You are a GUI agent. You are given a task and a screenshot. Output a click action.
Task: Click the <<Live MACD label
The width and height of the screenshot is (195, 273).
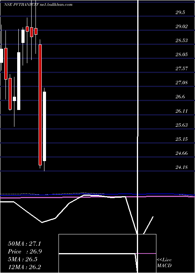(x=164, y=263)
